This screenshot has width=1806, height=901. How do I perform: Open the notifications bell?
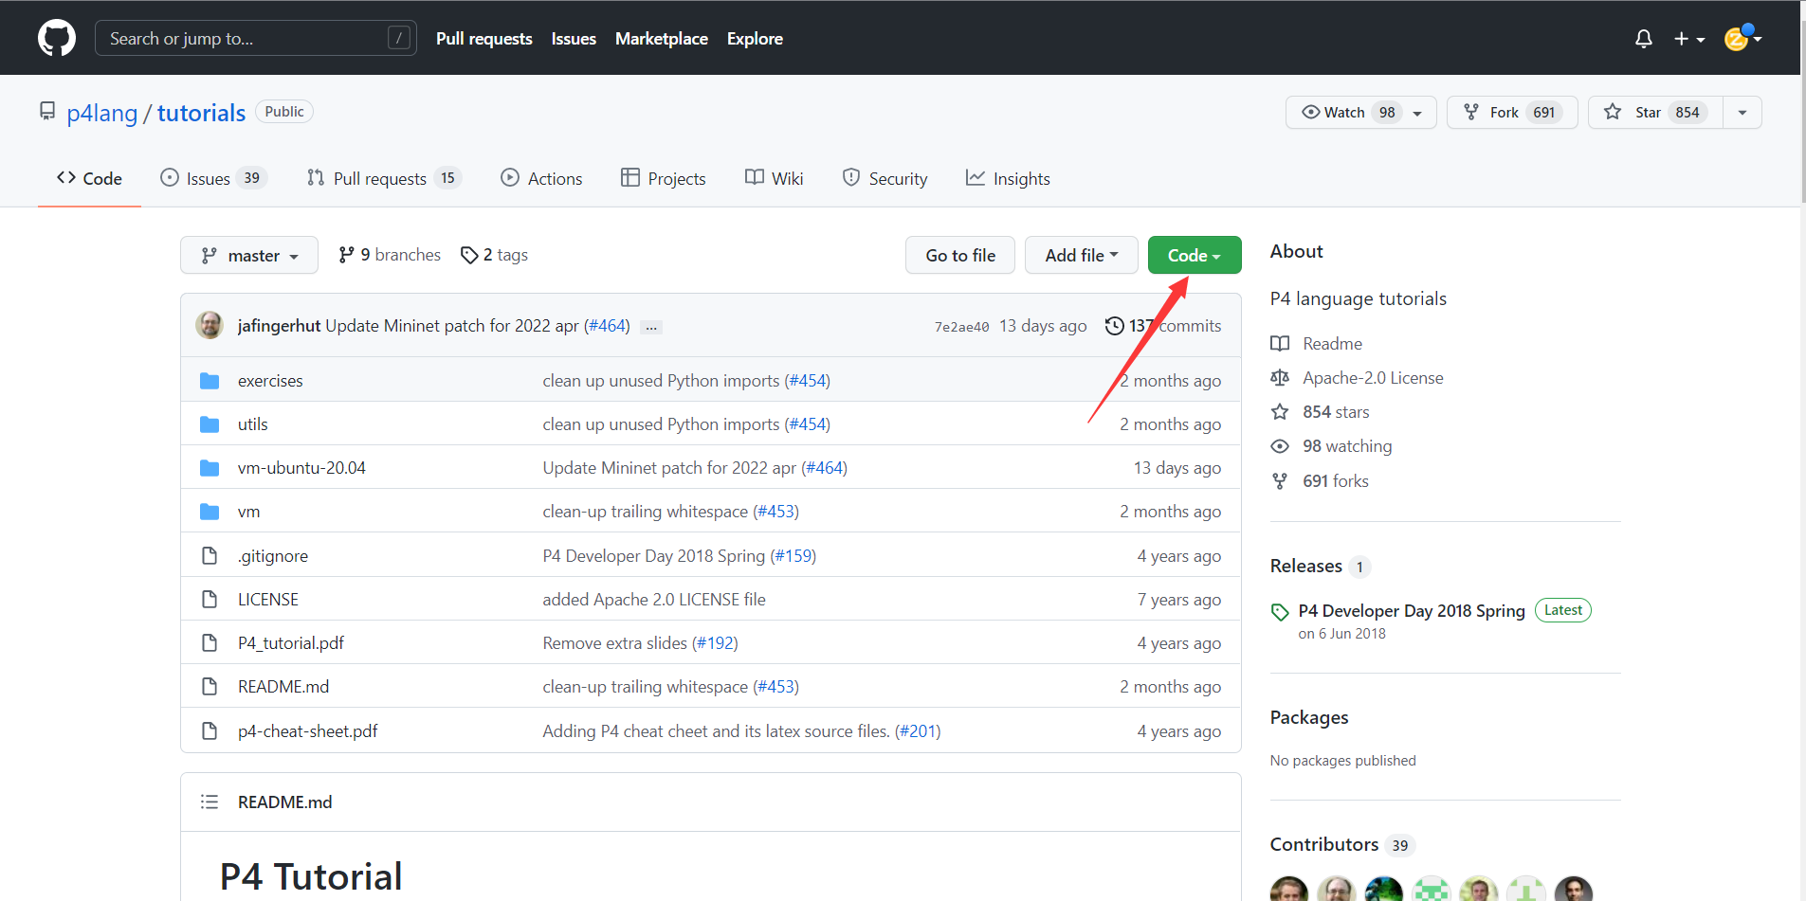coord(1644,39)
